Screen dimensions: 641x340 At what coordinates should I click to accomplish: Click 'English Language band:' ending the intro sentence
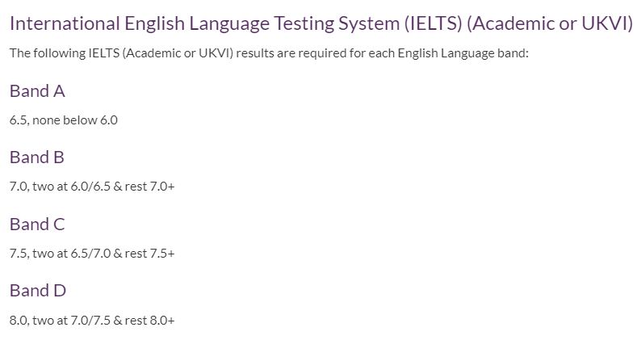click(x=463, y=53)
